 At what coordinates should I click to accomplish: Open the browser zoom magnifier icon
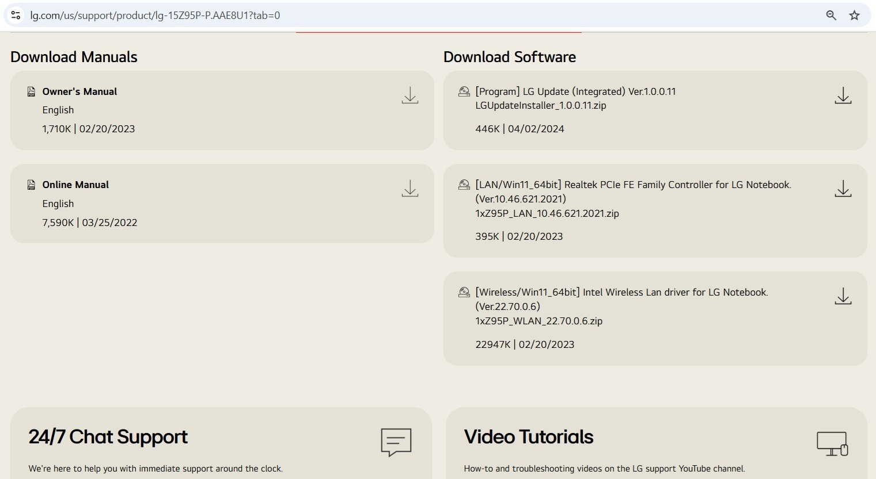click(831, 16)
